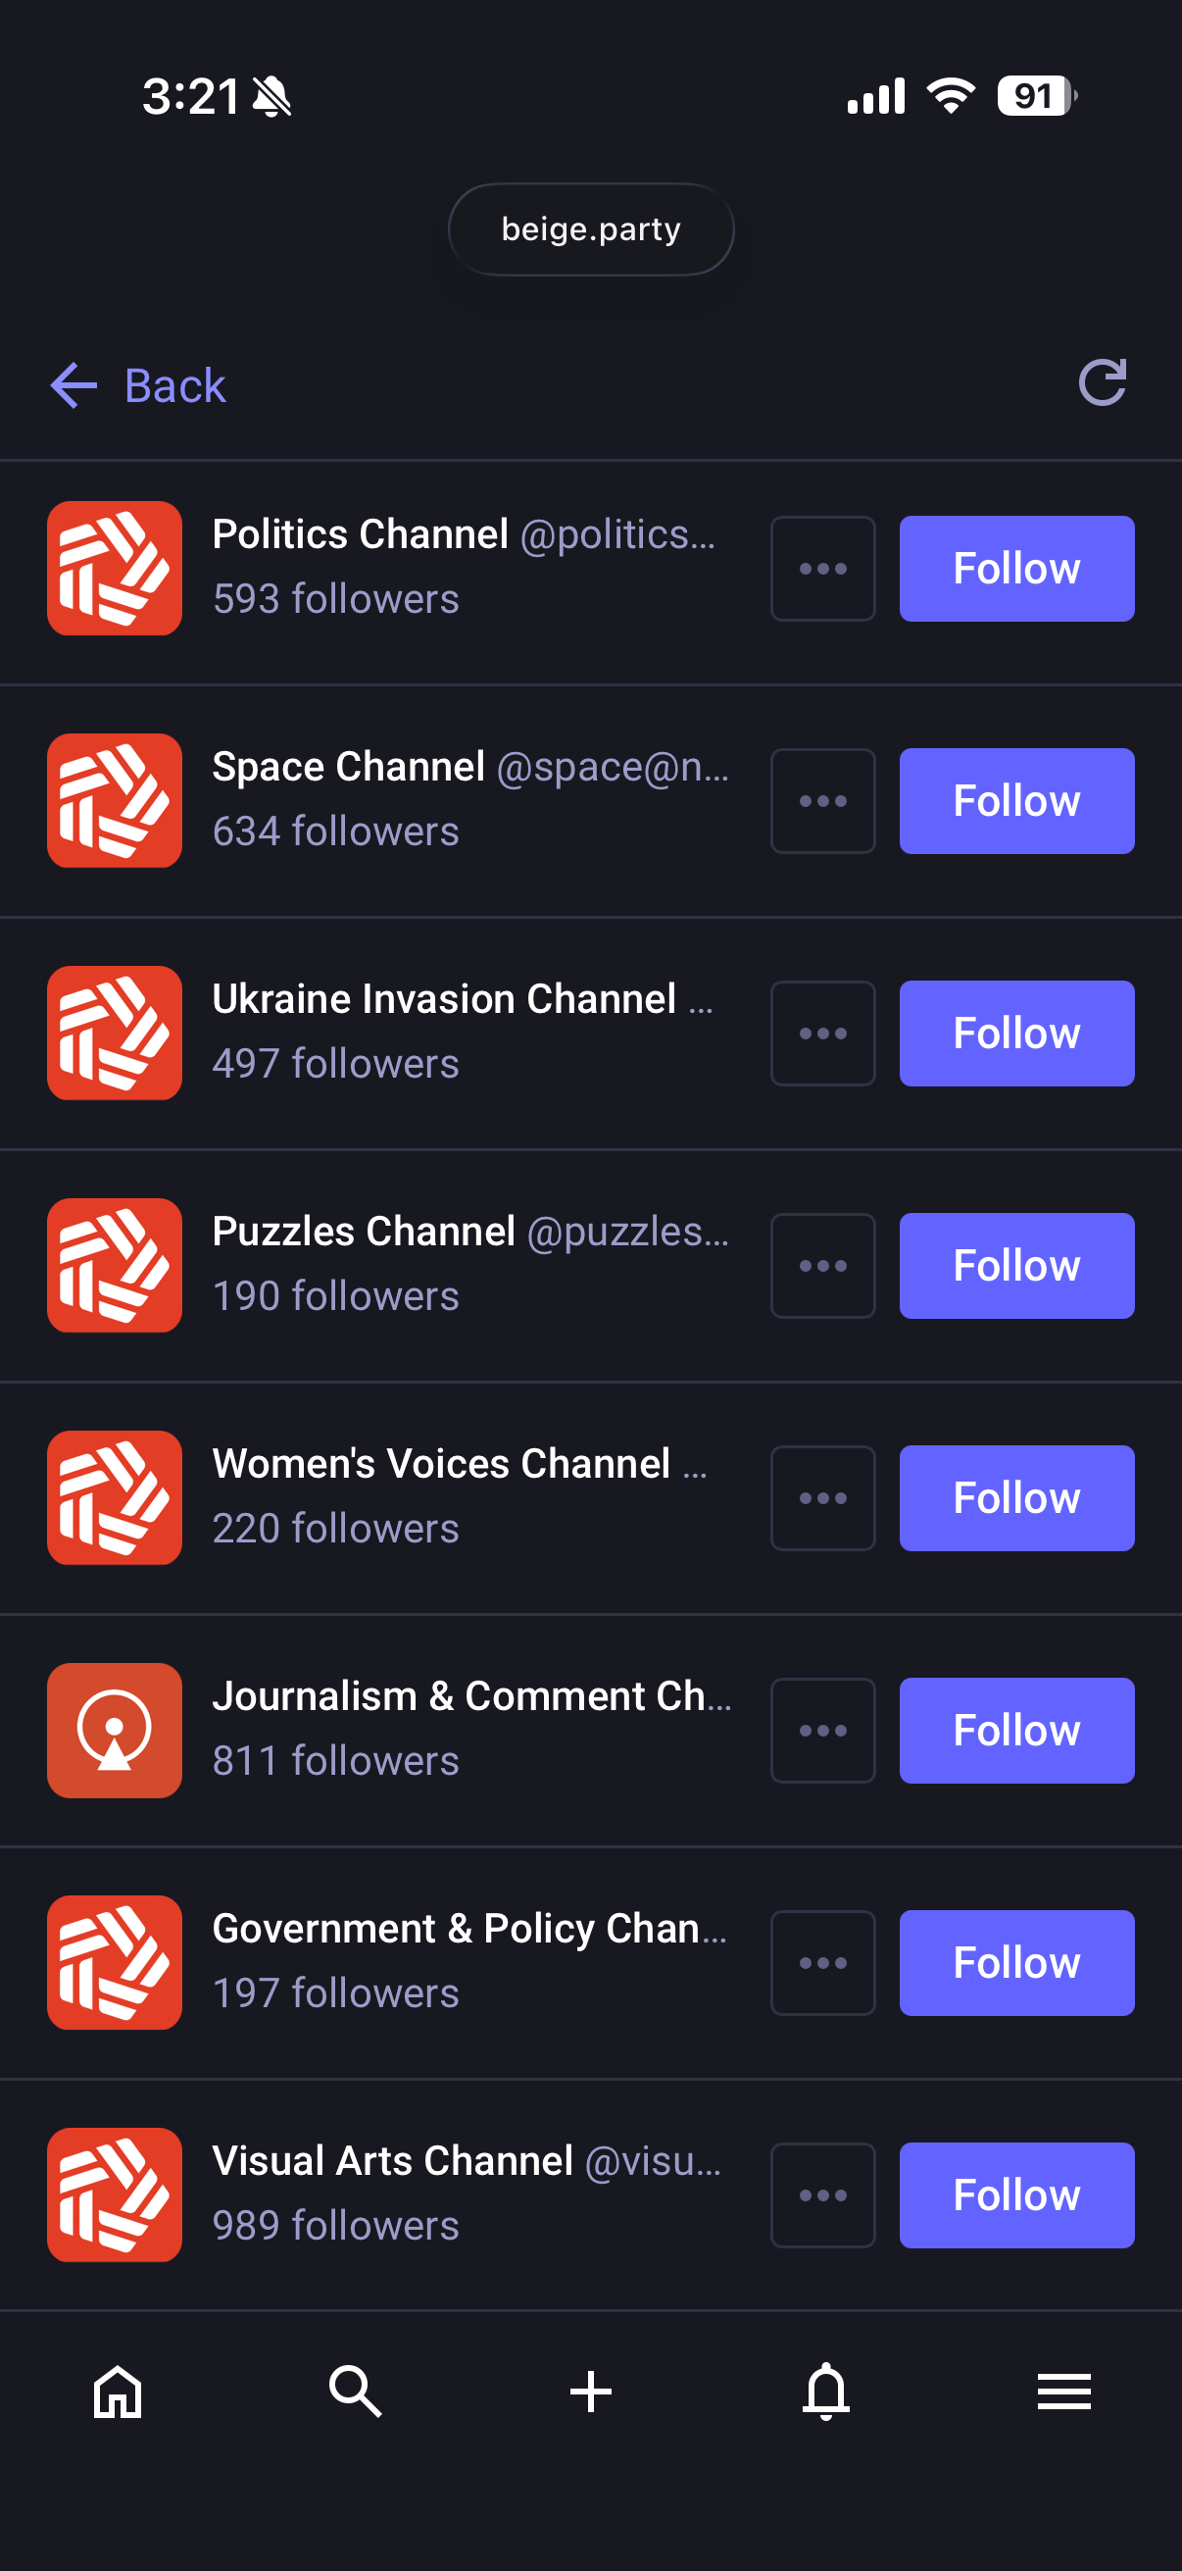
Task: Follow the Government & Policy Channel
Action: tap(1015, 1962)
